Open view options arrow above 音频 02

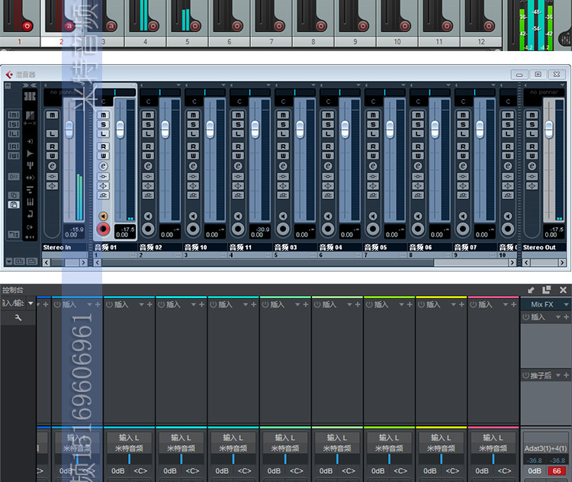pos(178,85)
